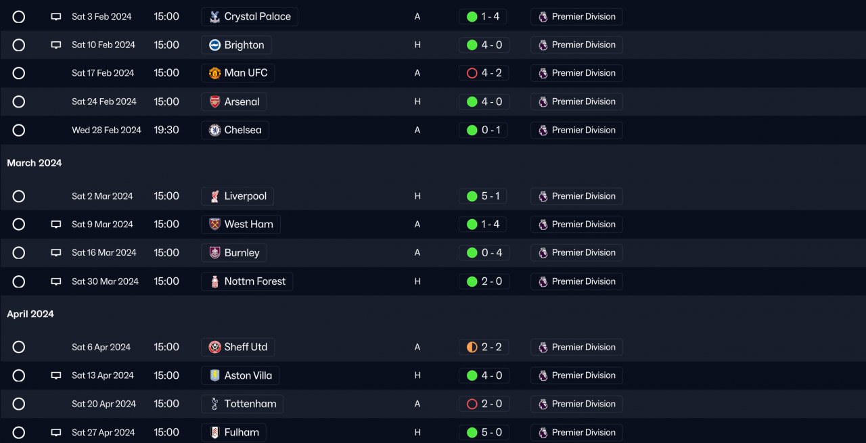View the 4 - 2 loss result at Man UFC
This screenshot has width=866, height=443.
pyautogui.click(x=484, y=73)
